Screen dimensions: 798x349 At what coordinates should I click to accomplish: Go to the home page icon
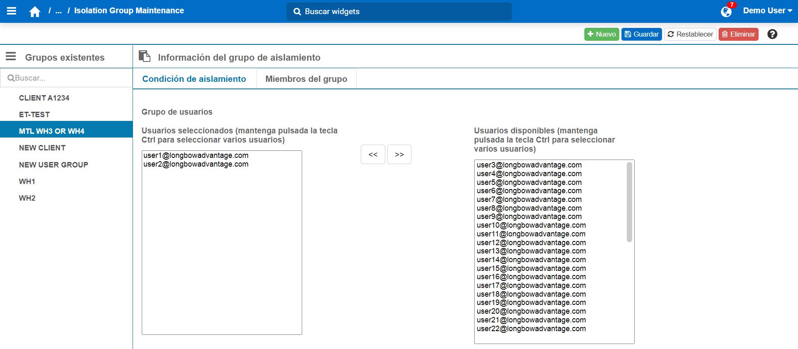(x=35, y=12)
